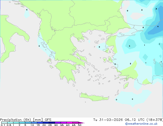Choose the 20–25 mm legend color swatch

tap(46, 123)
